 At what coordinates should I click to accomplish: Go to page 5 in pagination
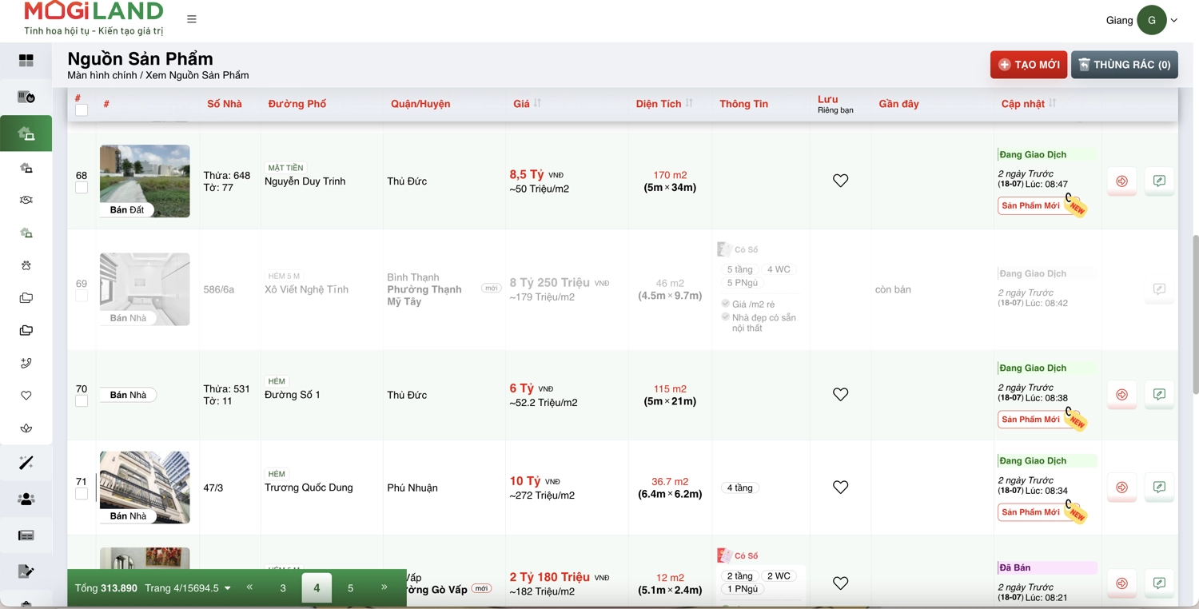tap(350, 588)
